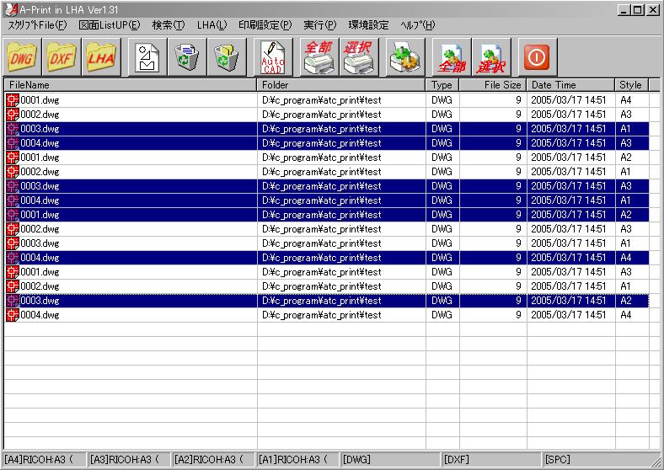Select the last 0004.dwg row in list
The height and width of the screenshot is (470, 664).
(x=126, y=315)
